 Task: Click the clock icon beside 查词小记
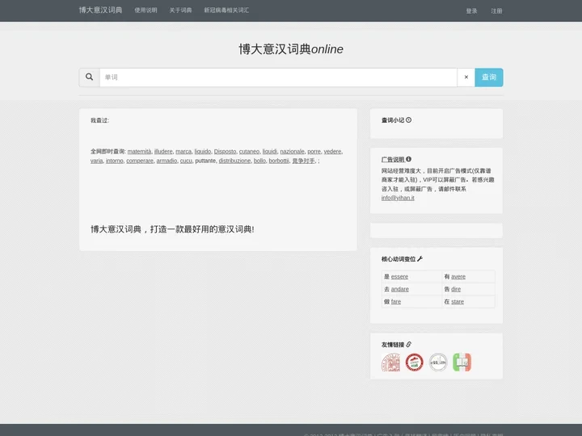(409, 120)
